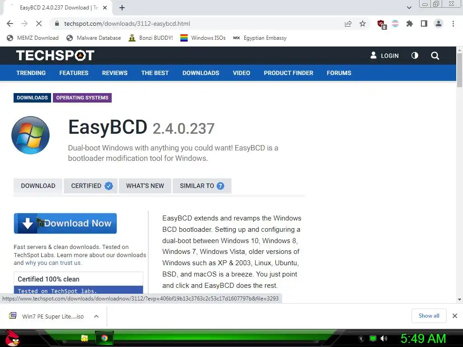Expand Win7 PE iso download options chevron

click(x=96, y=316)
